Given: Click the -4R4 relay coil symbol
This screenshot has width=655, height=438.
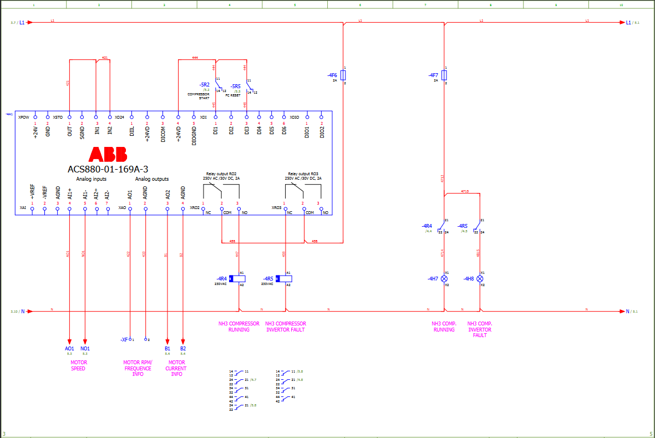Looking at the screenshot, I should pyautogui.click(x=237, y=278).
